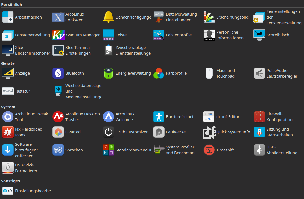Image resolution: width=304 pixels, height=199 pixels.
Task: Open the Barrierefreiheit accessibility icon
Action: 159,117
